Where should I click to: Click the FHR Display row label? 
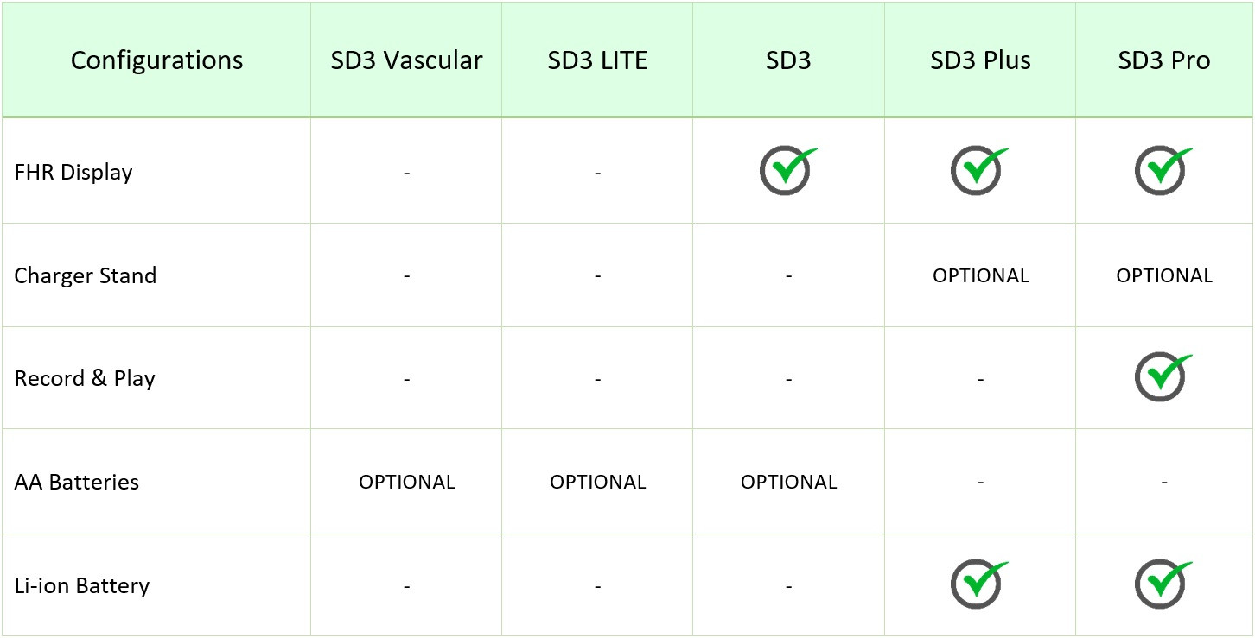point(73,173)
